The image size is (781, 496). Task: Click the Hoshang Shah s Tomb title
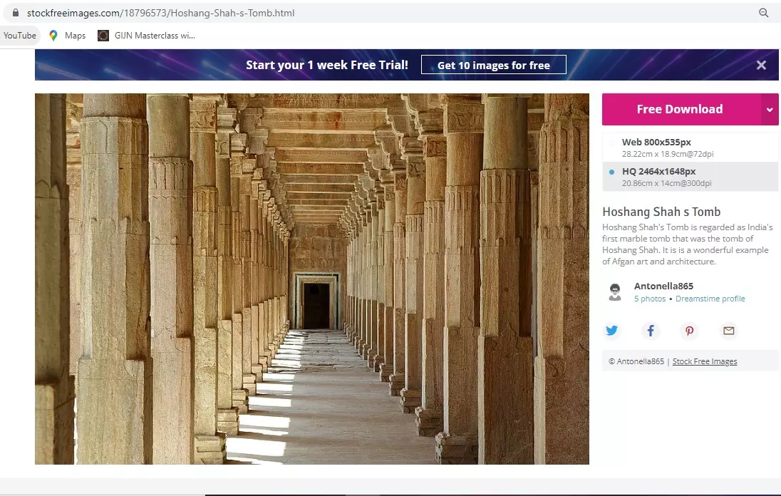pyautogui.click(x=661, y=212)
